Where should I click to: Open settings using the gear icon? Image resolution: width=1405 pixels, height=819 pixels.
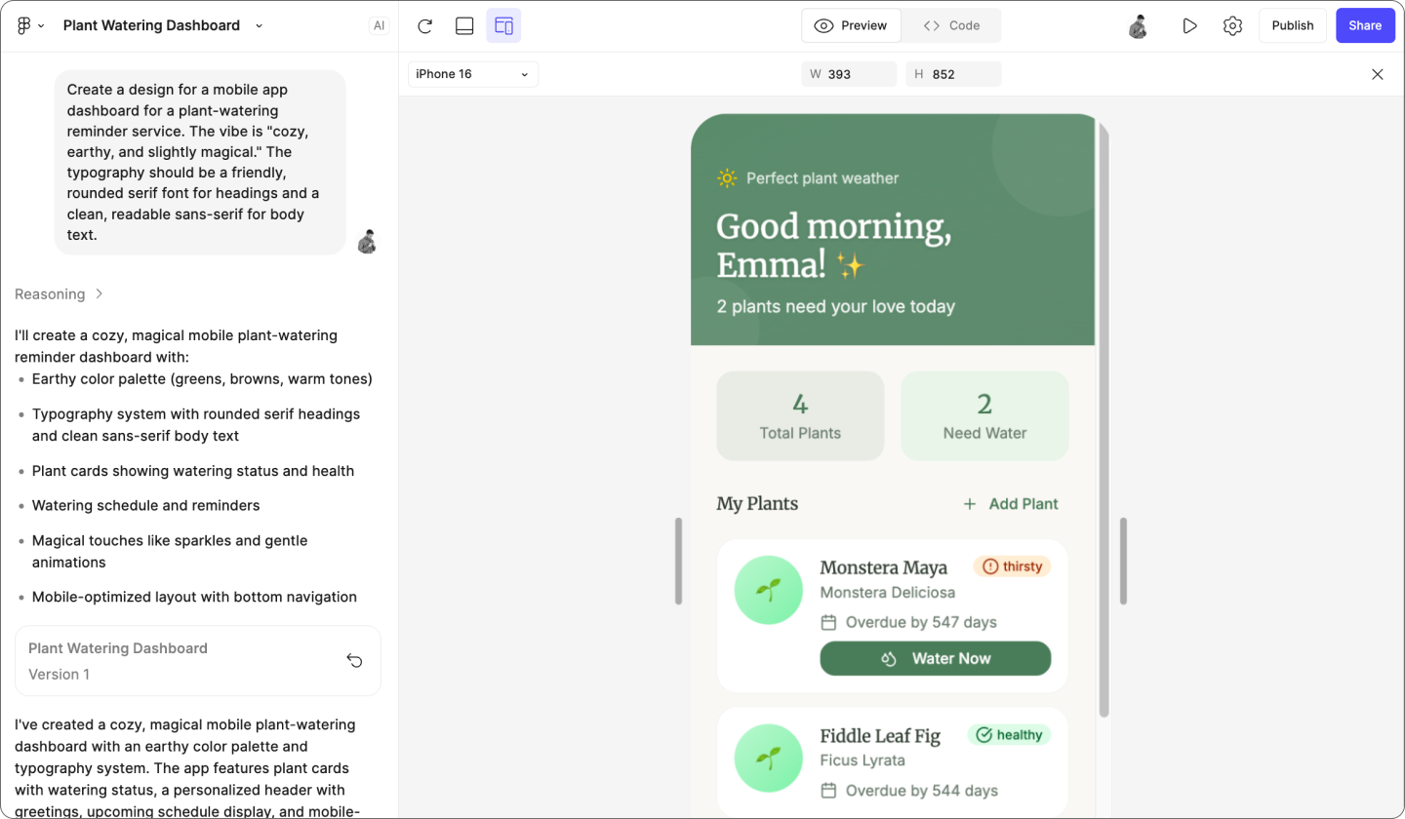[1231, 25]
